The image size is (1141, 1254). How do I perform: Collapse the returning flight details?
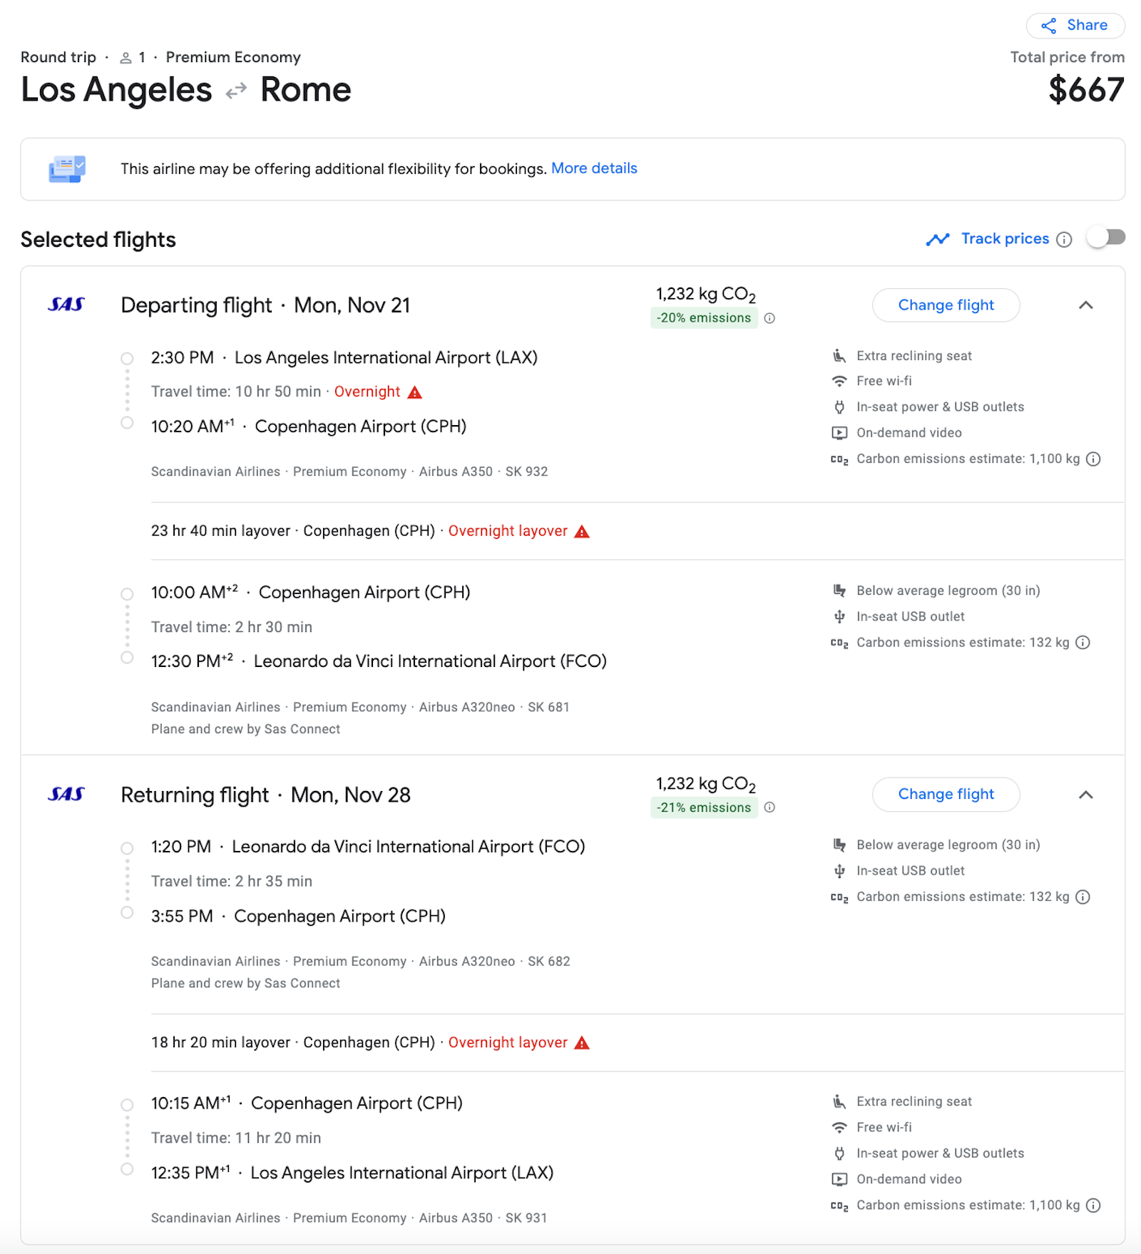1085,795
